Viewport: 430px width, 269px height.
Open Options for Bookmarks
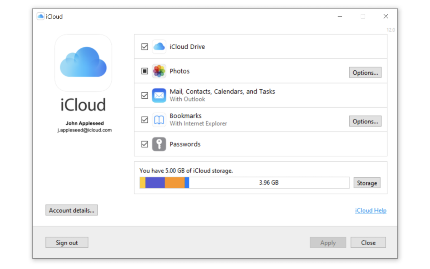tap(365, 121)
